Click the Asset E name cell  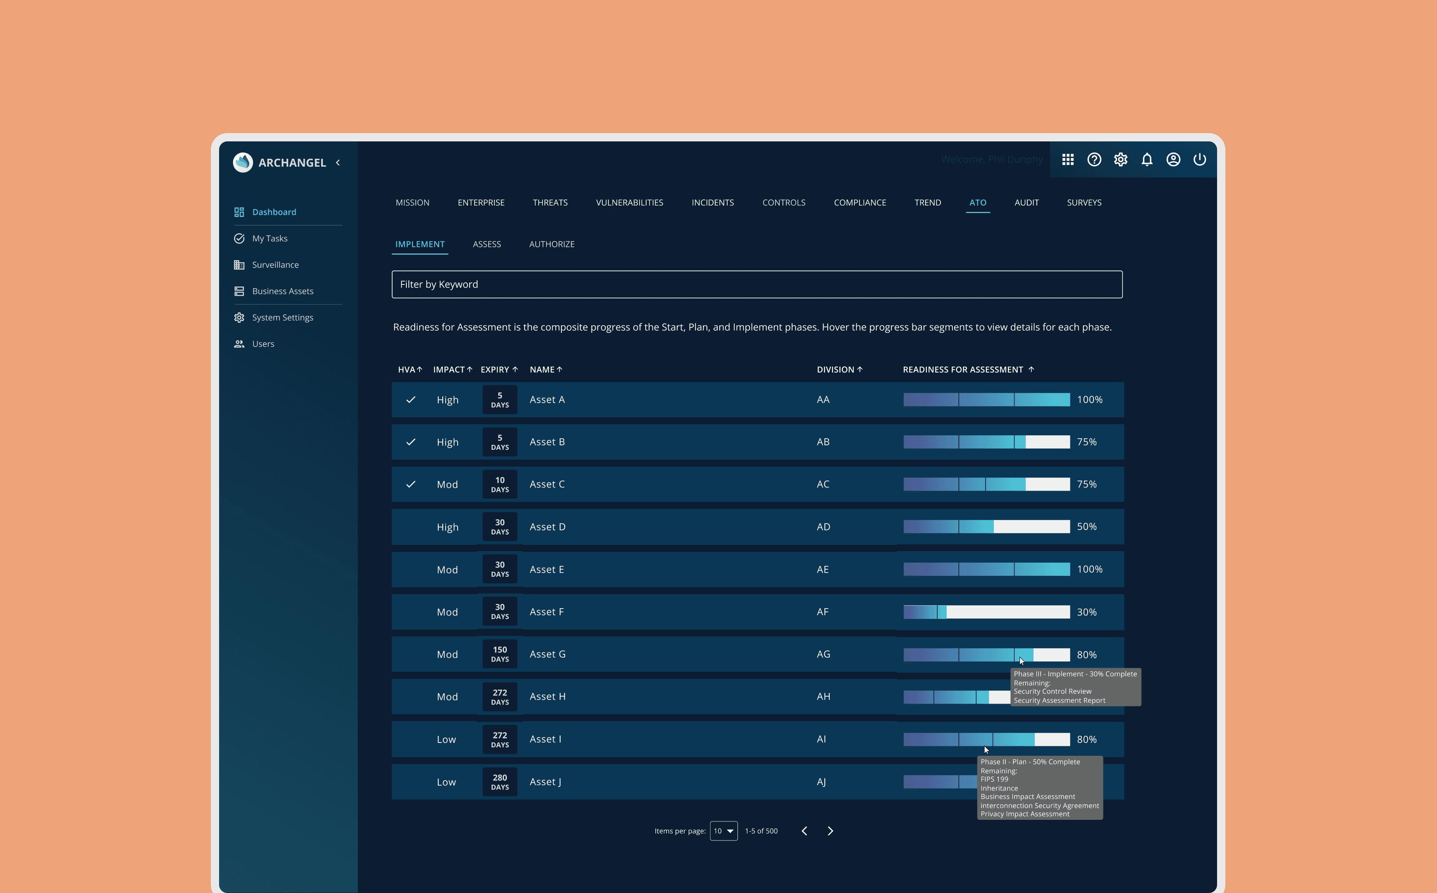(x=547, y=569)
